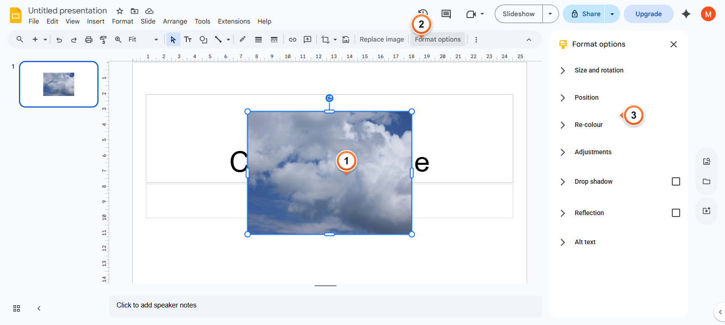Click to add speaker notes field
Viewport: 725px width, 325px height.
click(x=326, y=306)
